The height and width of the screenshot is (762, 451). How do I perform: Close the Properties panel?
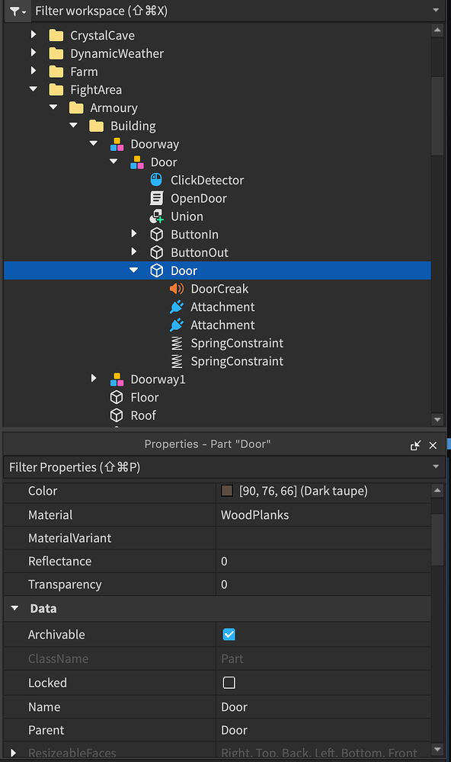click(x=433, y=444)
